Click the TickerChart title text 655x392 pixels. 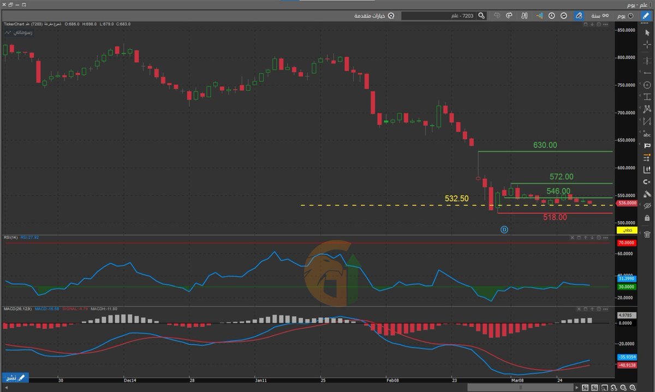(x=15, y=24)
